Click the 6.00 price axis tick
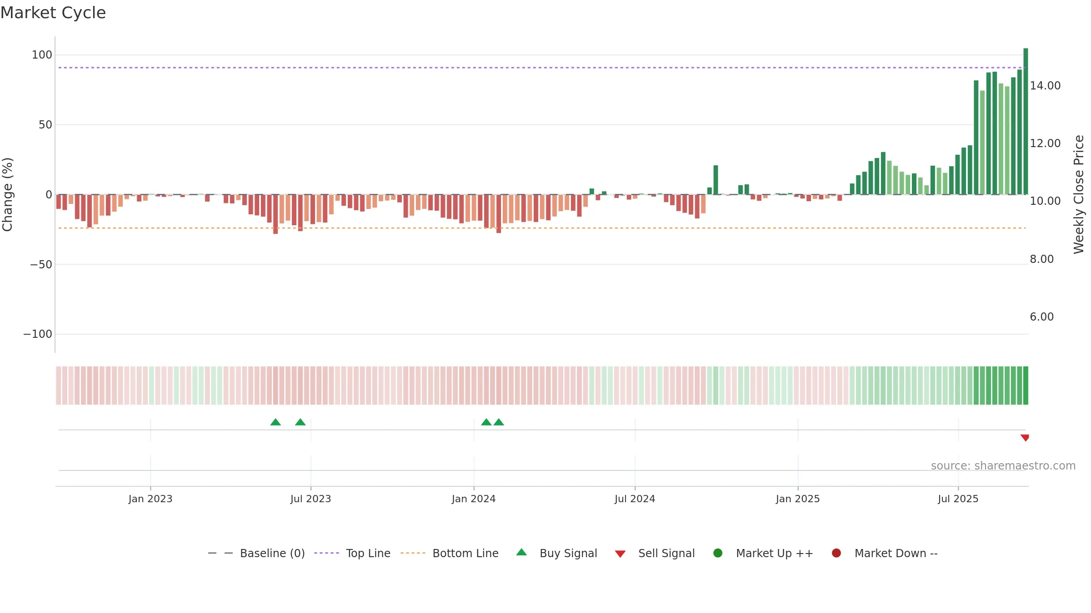The image size is (1091, 613). (1041, 316)
